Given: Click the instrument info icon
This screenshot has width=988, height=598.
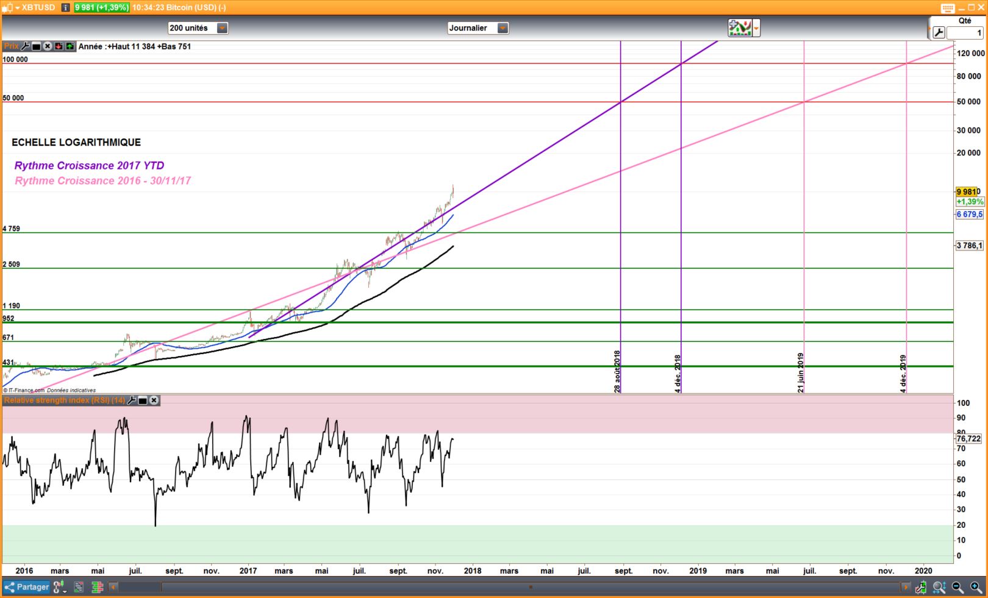Looking at the screenshot, I should coord(66,7).
